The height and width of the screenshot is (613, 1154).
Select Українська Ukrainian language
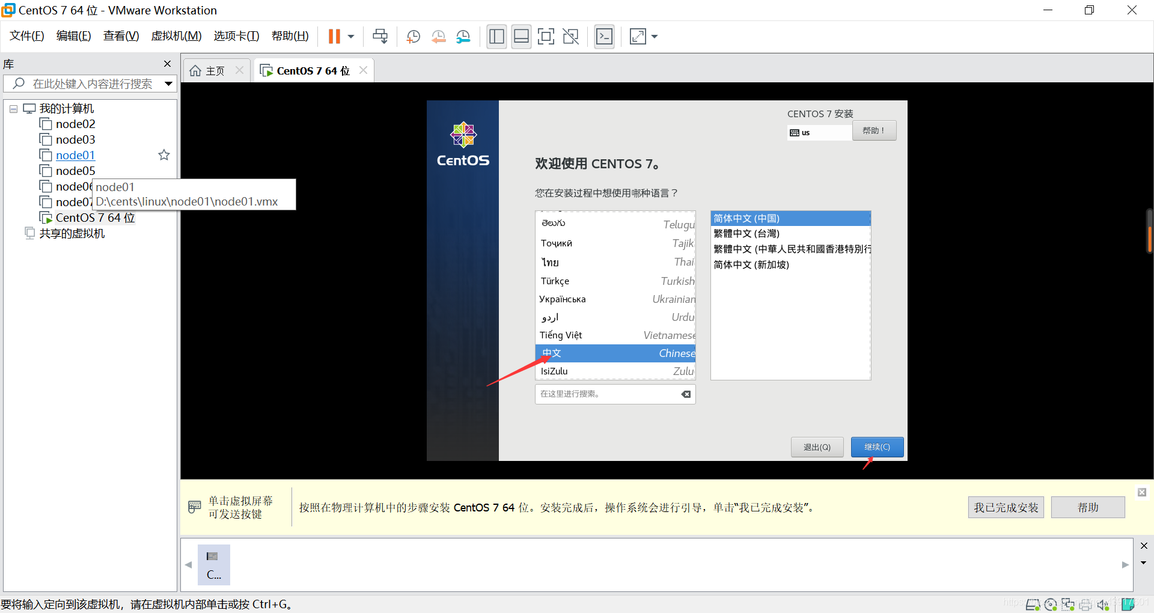[615, 299]
